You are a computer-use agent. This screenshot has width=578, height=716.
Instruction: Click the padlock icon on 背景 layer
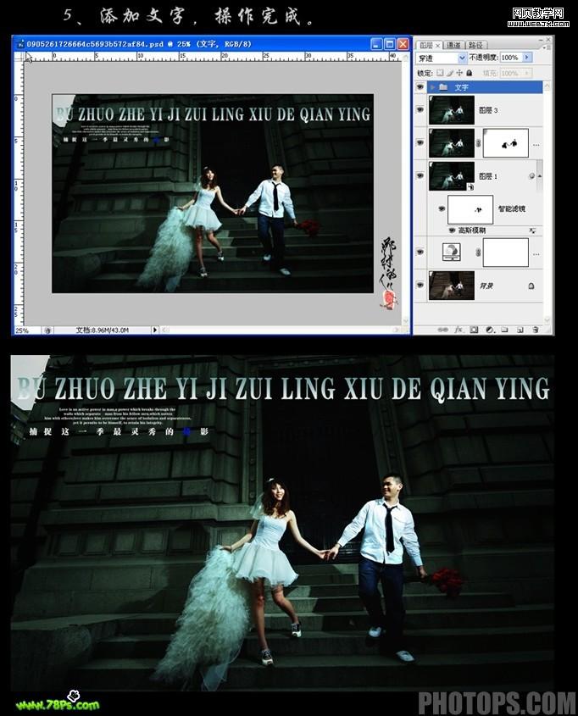coord(531,286)
